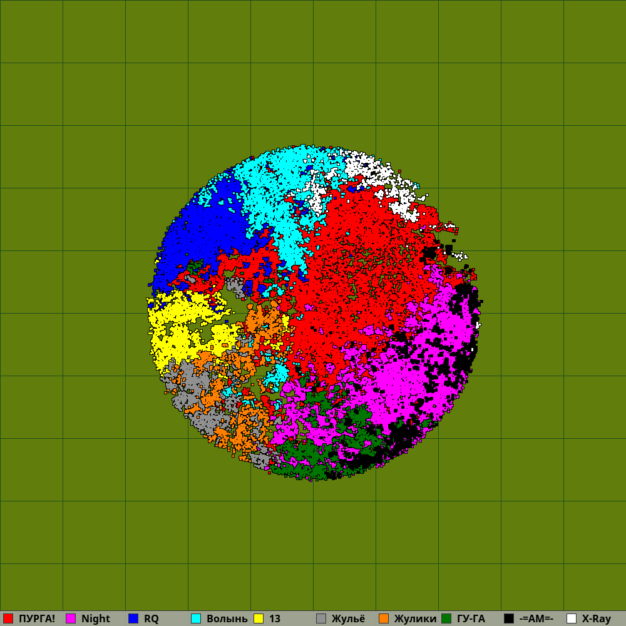Image resolution: width=626 pixels, height=626 pixels.
Task: Click the gray Жульё legend swatch
Action: pyautogui.click(x=321, y=618)
